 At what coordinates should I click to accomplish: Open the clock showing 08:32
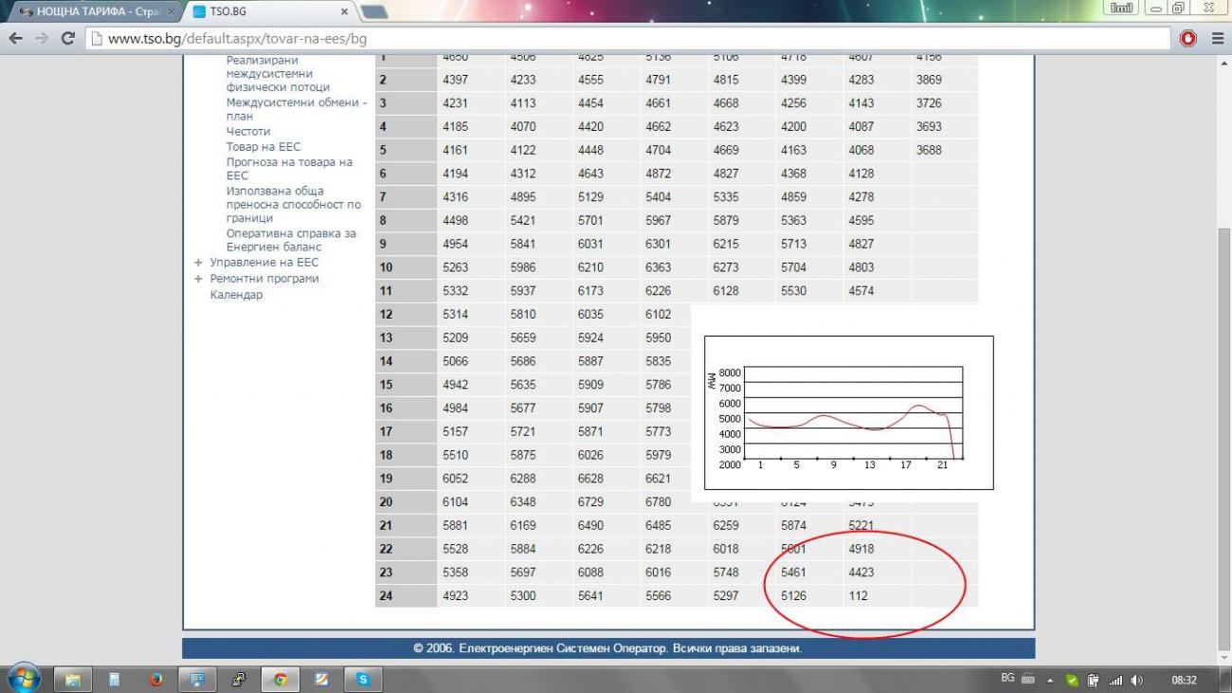pyautogui.click(x=1185, y=680)
